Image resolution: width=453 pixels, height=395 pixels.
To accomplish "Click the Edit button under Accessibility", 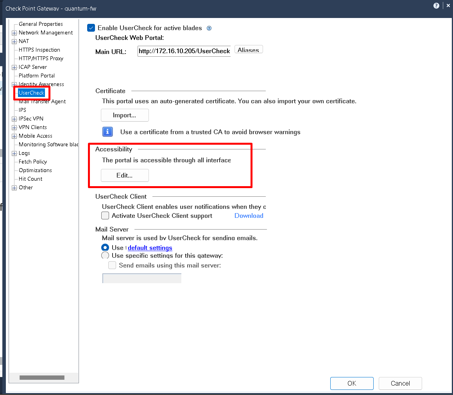I will point(125,176).
